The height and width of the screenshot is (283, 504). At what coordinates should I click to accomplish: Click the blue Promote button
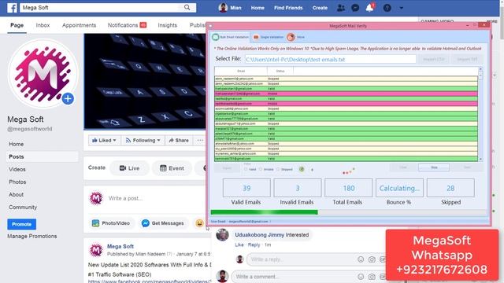(x=21, y=224)
